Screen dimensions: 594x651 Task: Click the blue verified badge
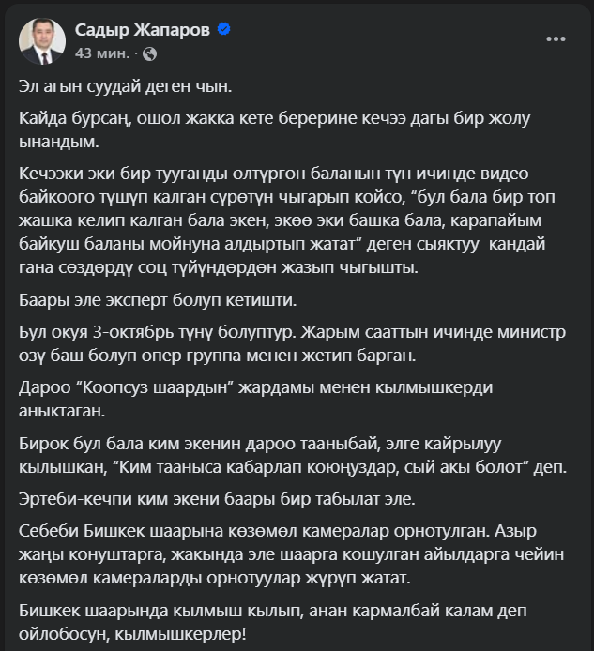(x=224, y=30)
